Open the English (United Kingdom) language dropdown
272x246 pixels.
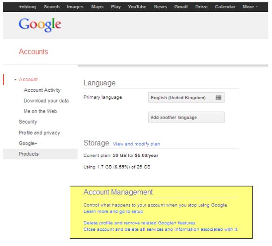[186, 97]
